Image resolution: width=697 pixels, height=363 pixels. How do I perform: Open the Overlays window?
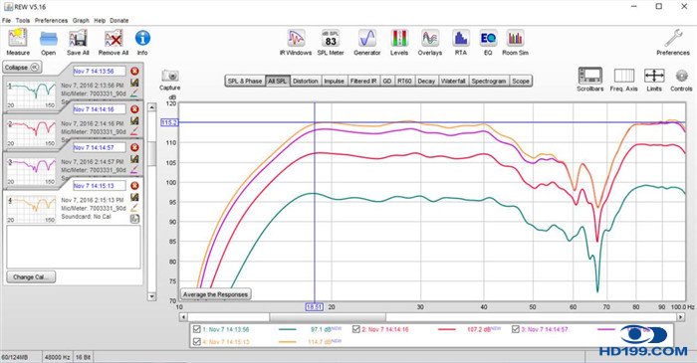[x=430, y=43]
